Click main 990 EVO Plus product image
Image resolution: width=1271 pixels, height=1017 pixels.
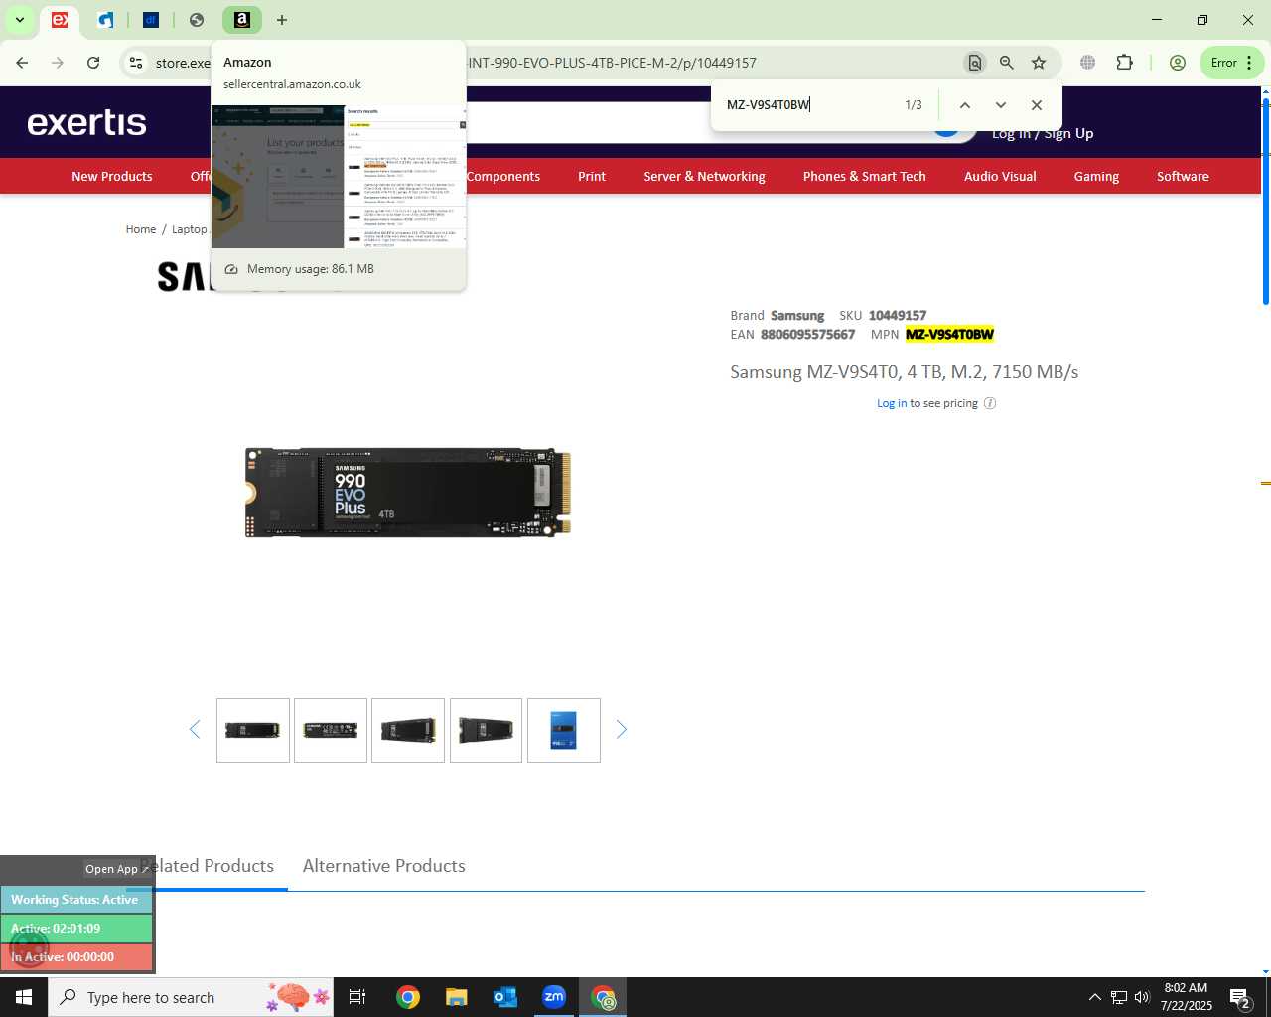408,493
